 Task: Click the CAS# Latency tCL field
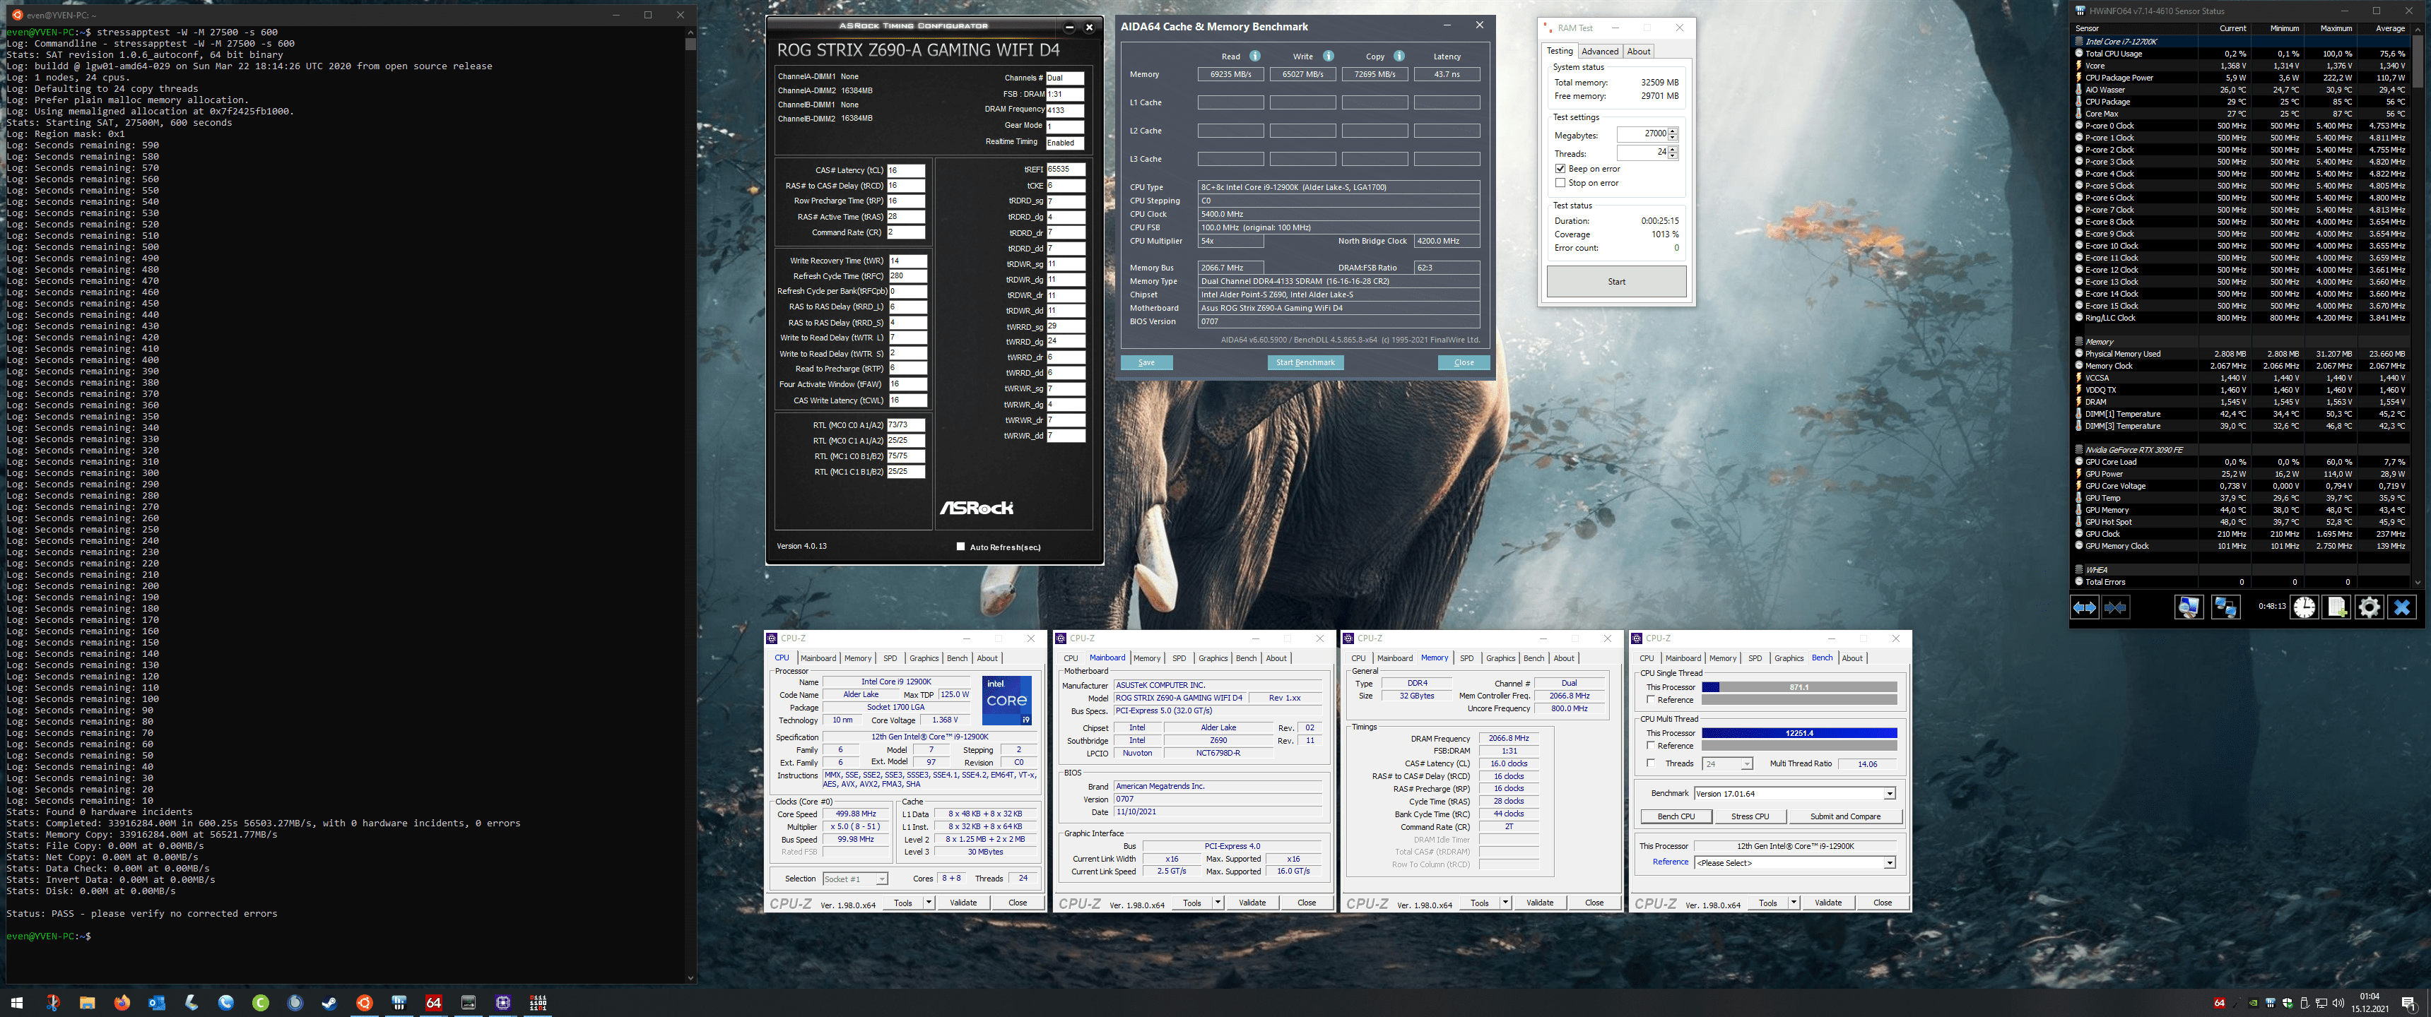click(906, 171)
